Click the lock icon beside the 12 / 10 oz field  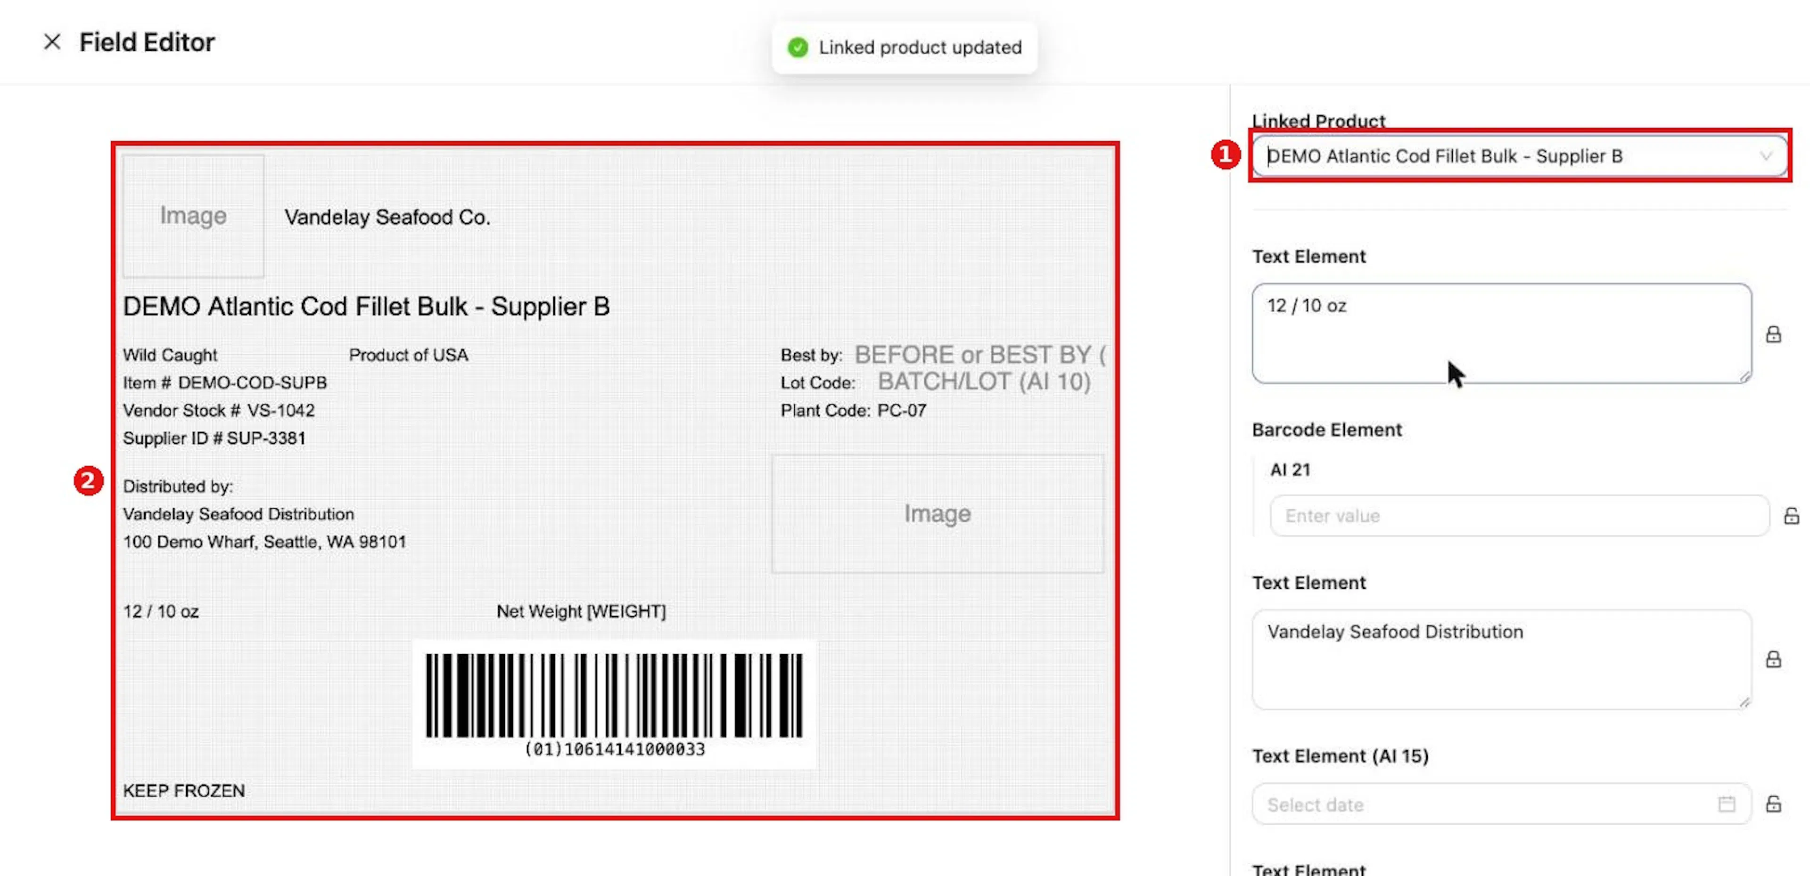coord(1773,334)
